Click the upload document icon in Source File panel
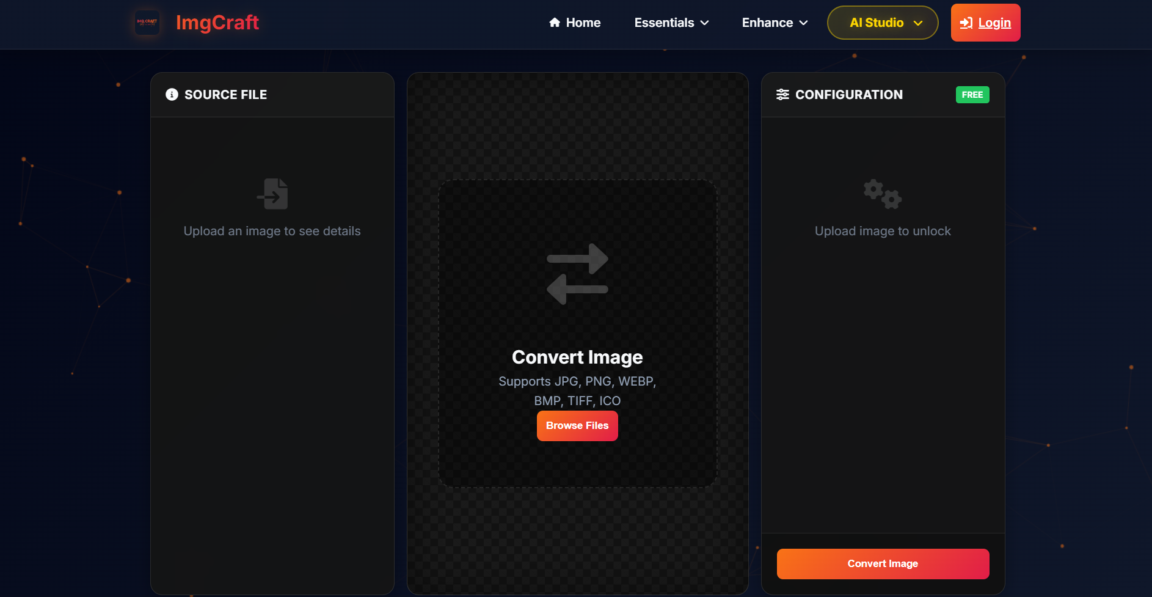The image size is (1152, 597). click(272, 194)
